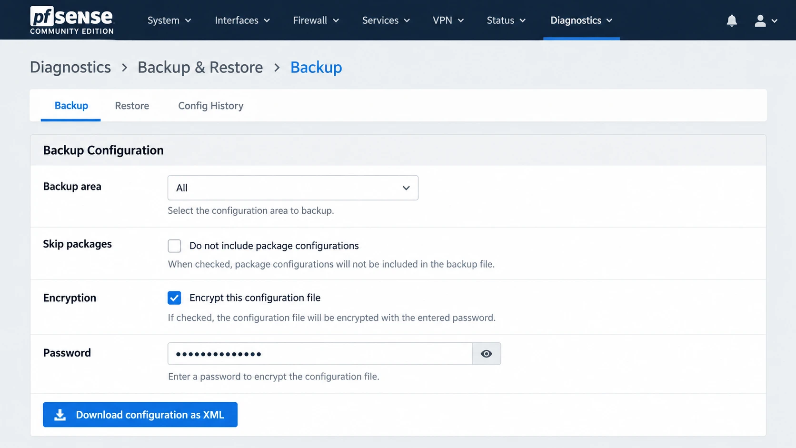Expand the System menu
Screen dimensions: 796x448
click(169, 20)
